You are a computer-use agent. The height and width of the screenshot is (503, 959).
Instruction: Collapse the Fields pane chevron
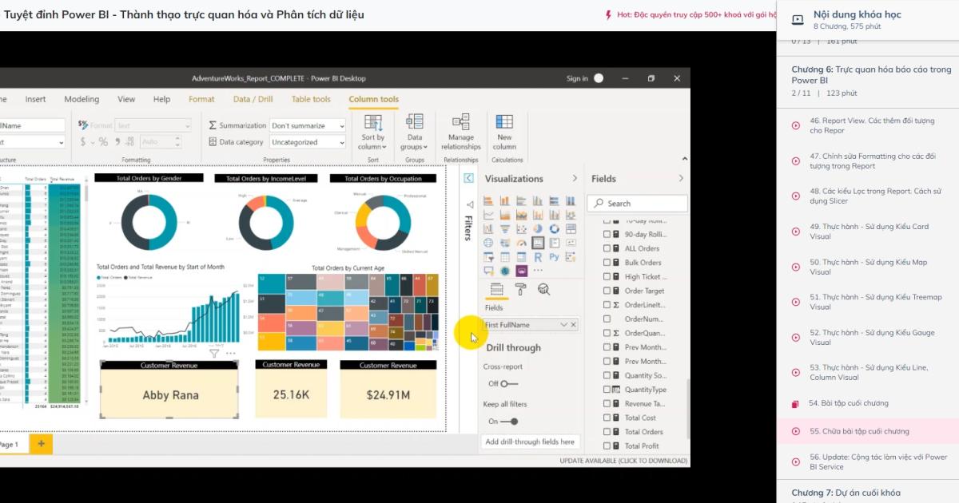point(681,178)
